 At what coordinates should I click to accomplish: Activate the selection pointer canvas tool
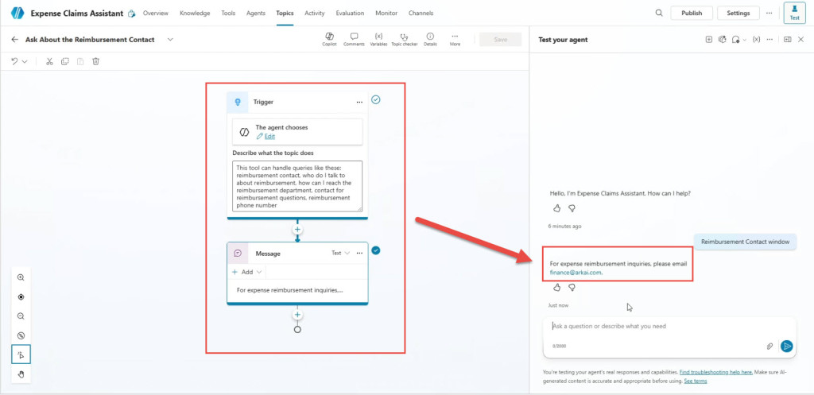[x=21, y=354]
